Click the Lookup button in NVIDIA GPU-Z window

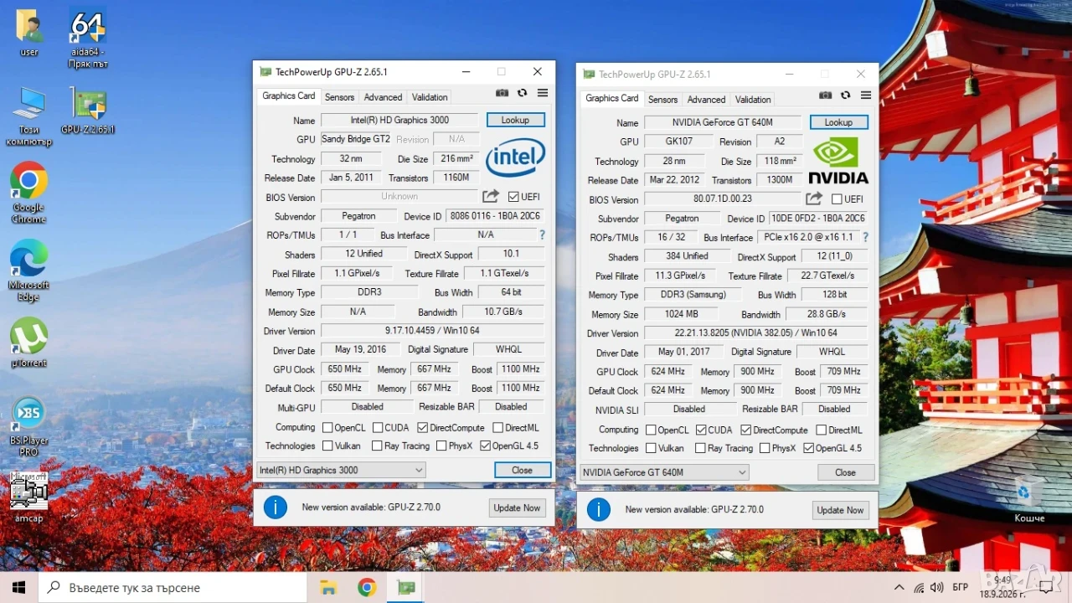[x=838, y=122]
